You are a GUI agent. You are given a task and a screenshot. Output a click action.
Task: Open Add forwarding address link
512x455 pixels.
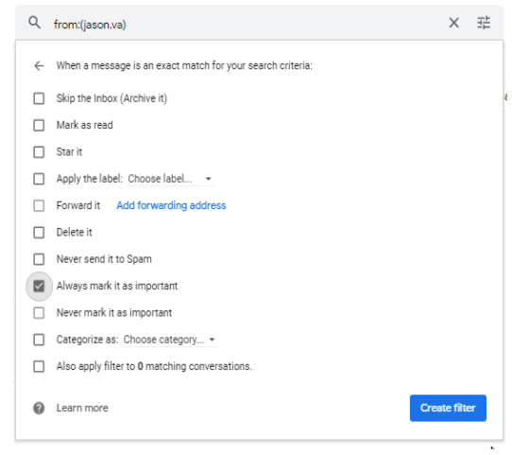171,205
